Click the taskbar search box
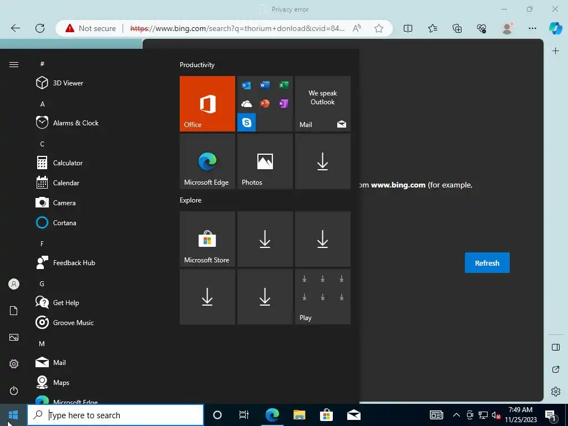Screen dimensions: 568x426 115,415
